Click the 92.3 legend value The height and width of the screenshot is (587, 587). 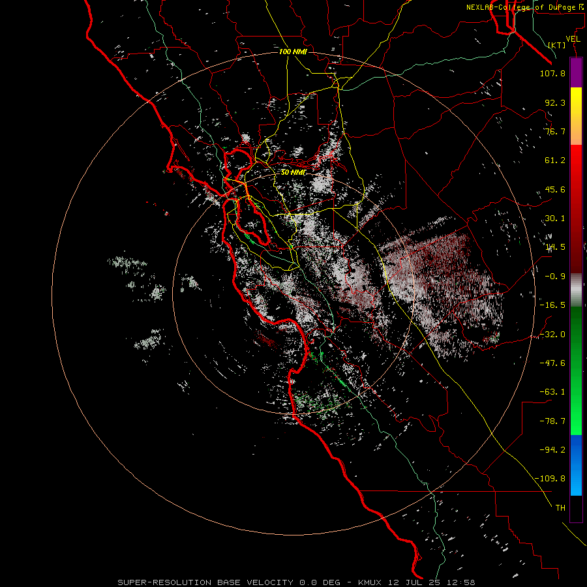(x=555, y=102)
